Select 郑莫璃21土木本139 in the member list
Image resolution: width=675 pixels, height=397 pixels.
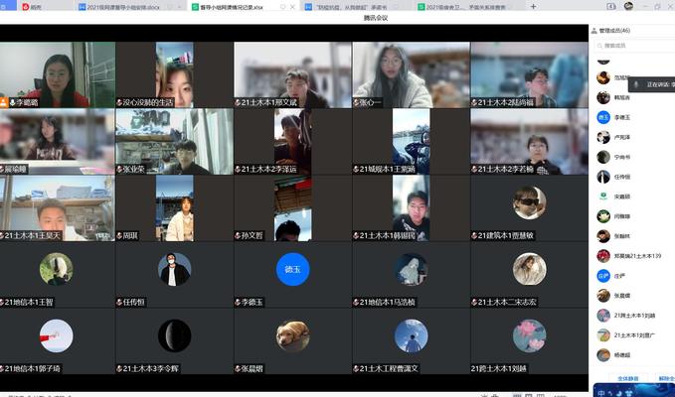click(x=636, y=255)
